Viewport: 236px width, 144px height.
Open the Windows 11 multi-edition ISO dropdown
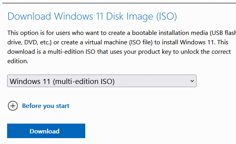tap(102, 81)
